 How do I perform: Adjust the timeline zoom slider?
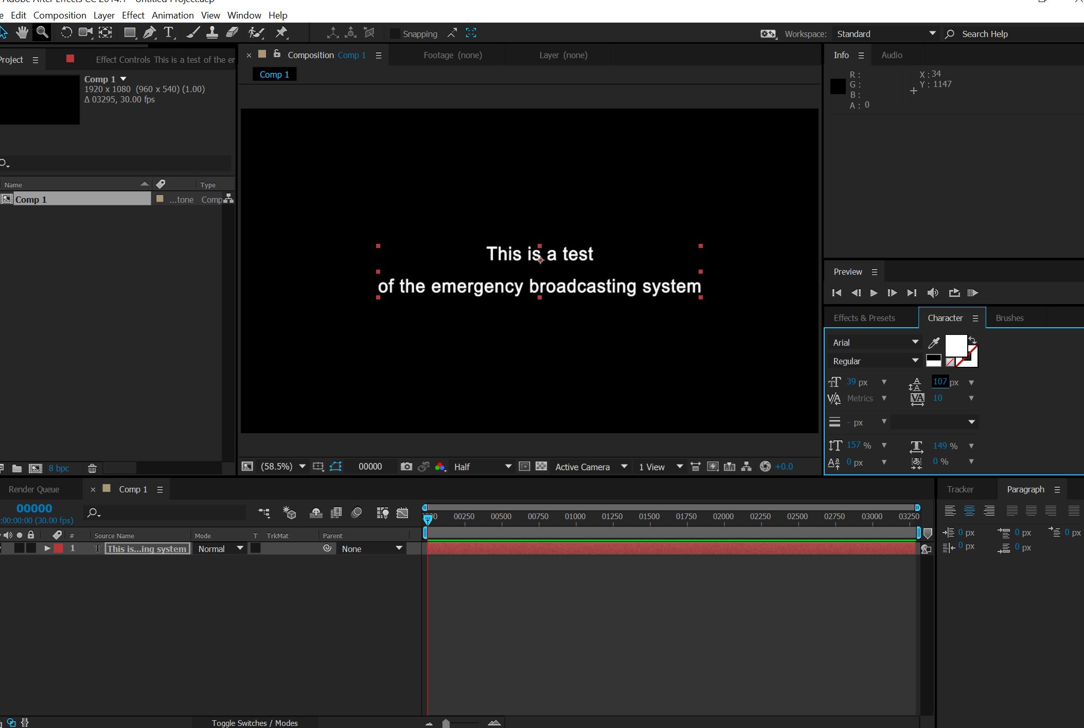click(x=446, y=723)
